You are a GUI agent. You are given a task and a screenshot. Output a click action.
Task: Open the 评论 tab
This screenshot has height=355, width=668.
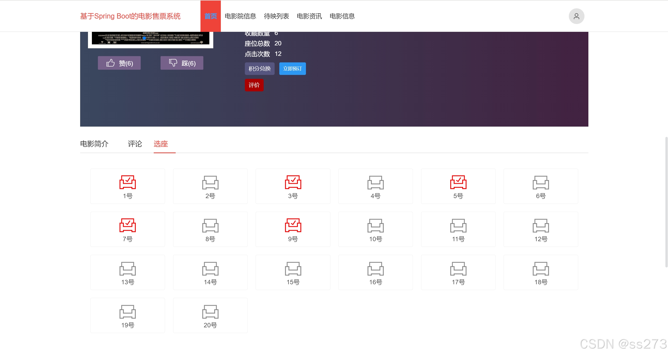[135, 144]
